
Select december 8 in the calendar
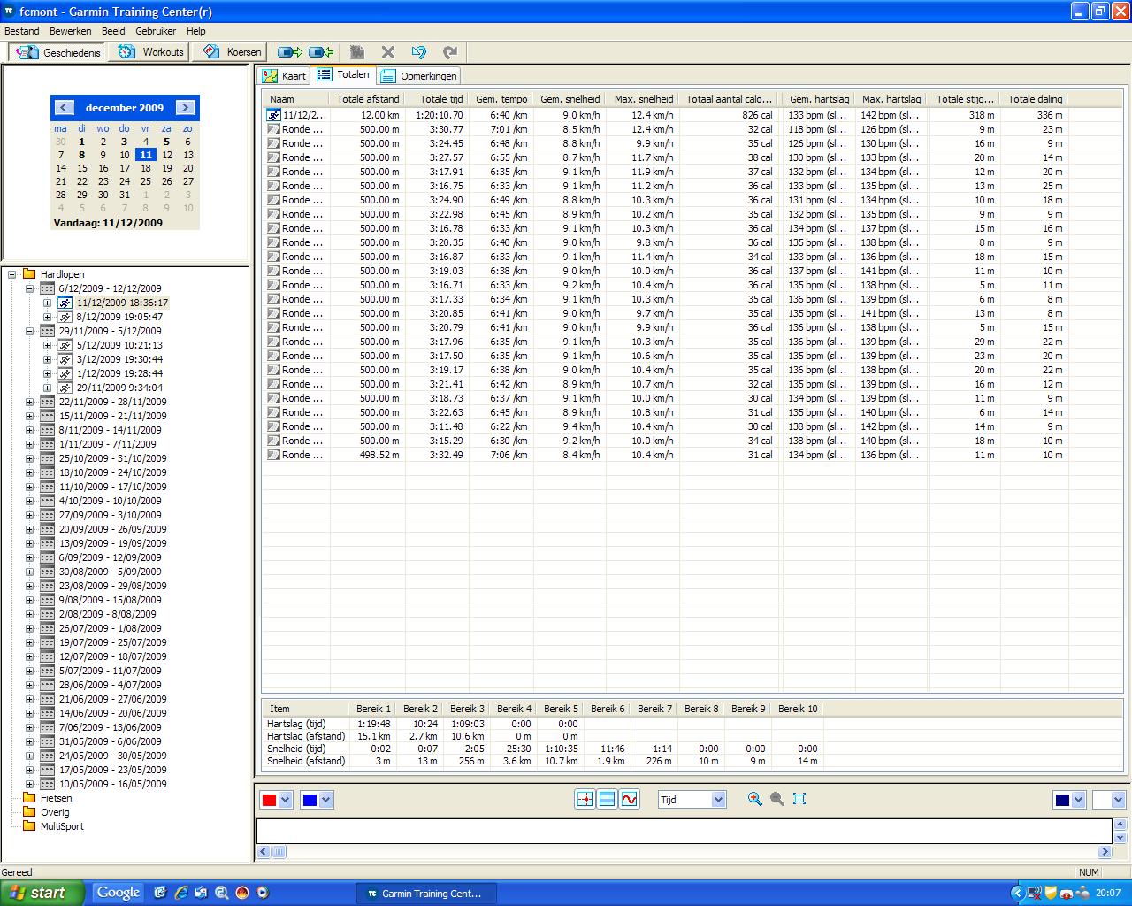tap(81, 155)
